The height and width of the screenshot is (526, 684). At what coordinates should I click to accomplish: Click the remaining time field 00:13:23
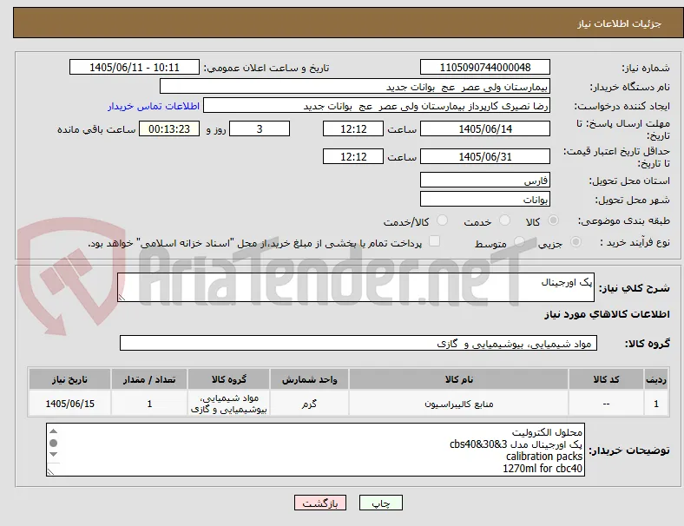pyautogui.click(x=169, y=129)
